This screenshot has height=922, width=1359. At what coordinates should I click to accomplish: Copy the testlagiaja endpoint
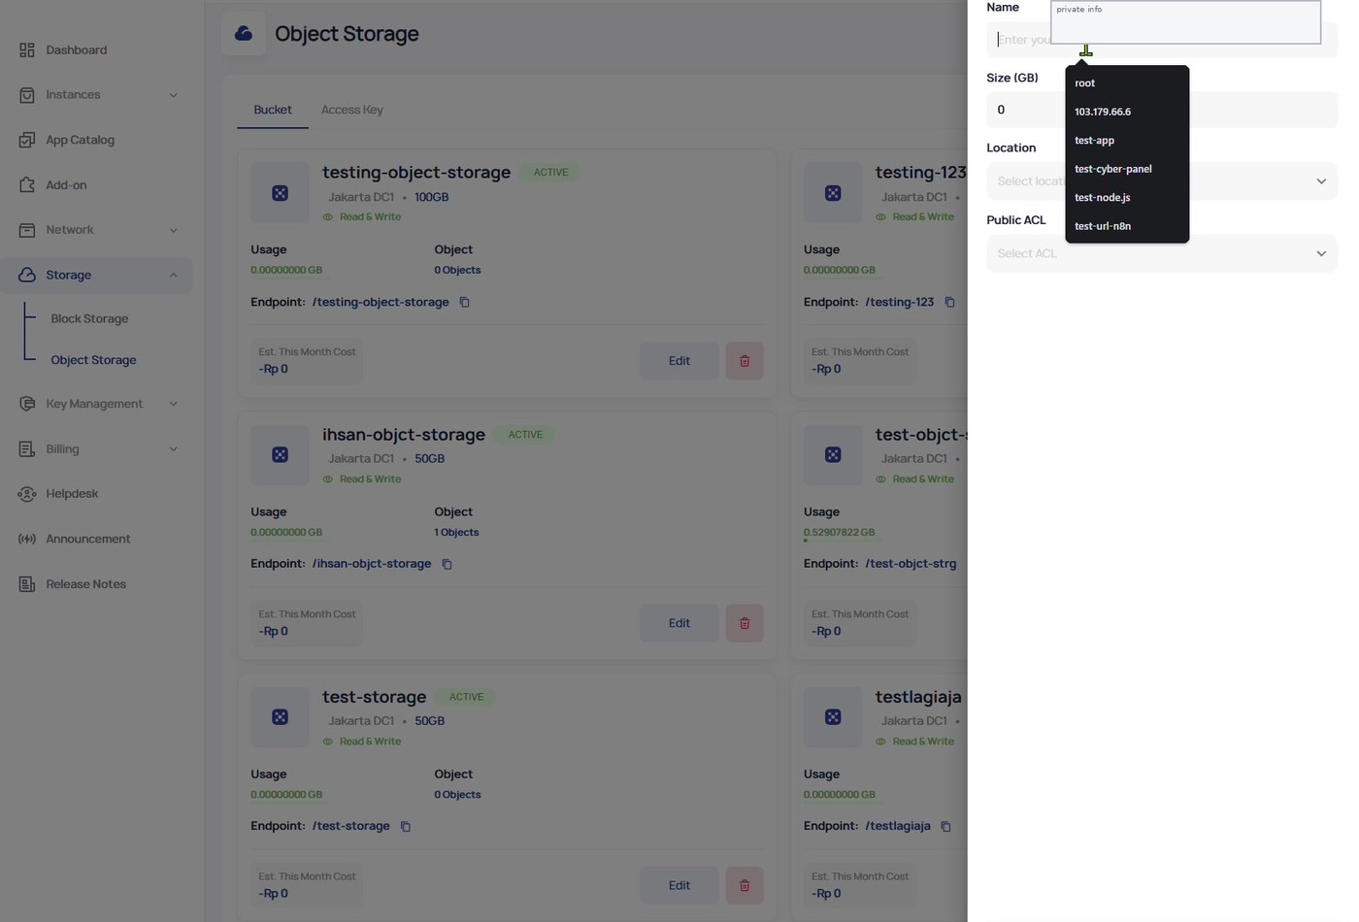(945, 827)
